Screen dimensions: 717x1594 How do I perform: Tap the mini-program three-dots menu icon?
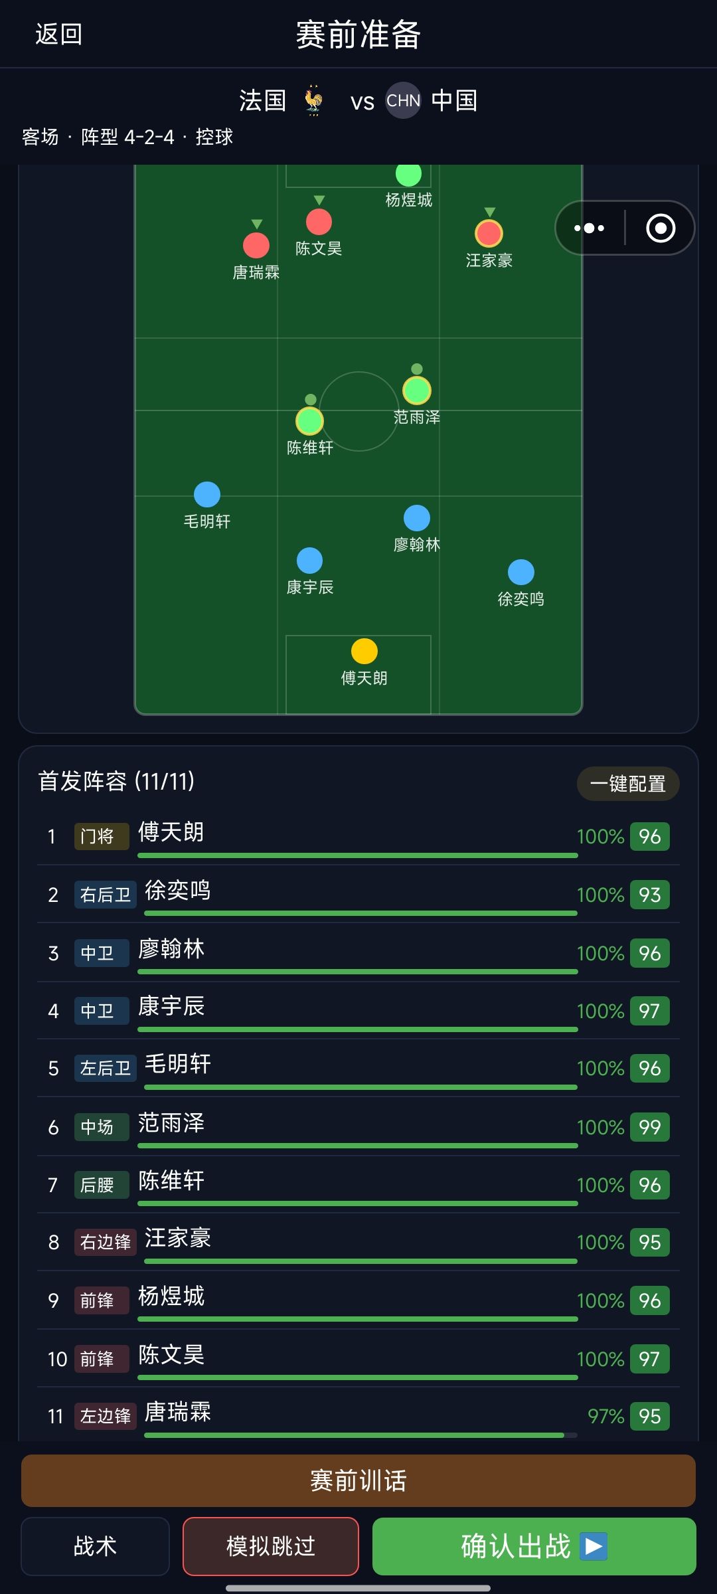(x=589, y=228)
